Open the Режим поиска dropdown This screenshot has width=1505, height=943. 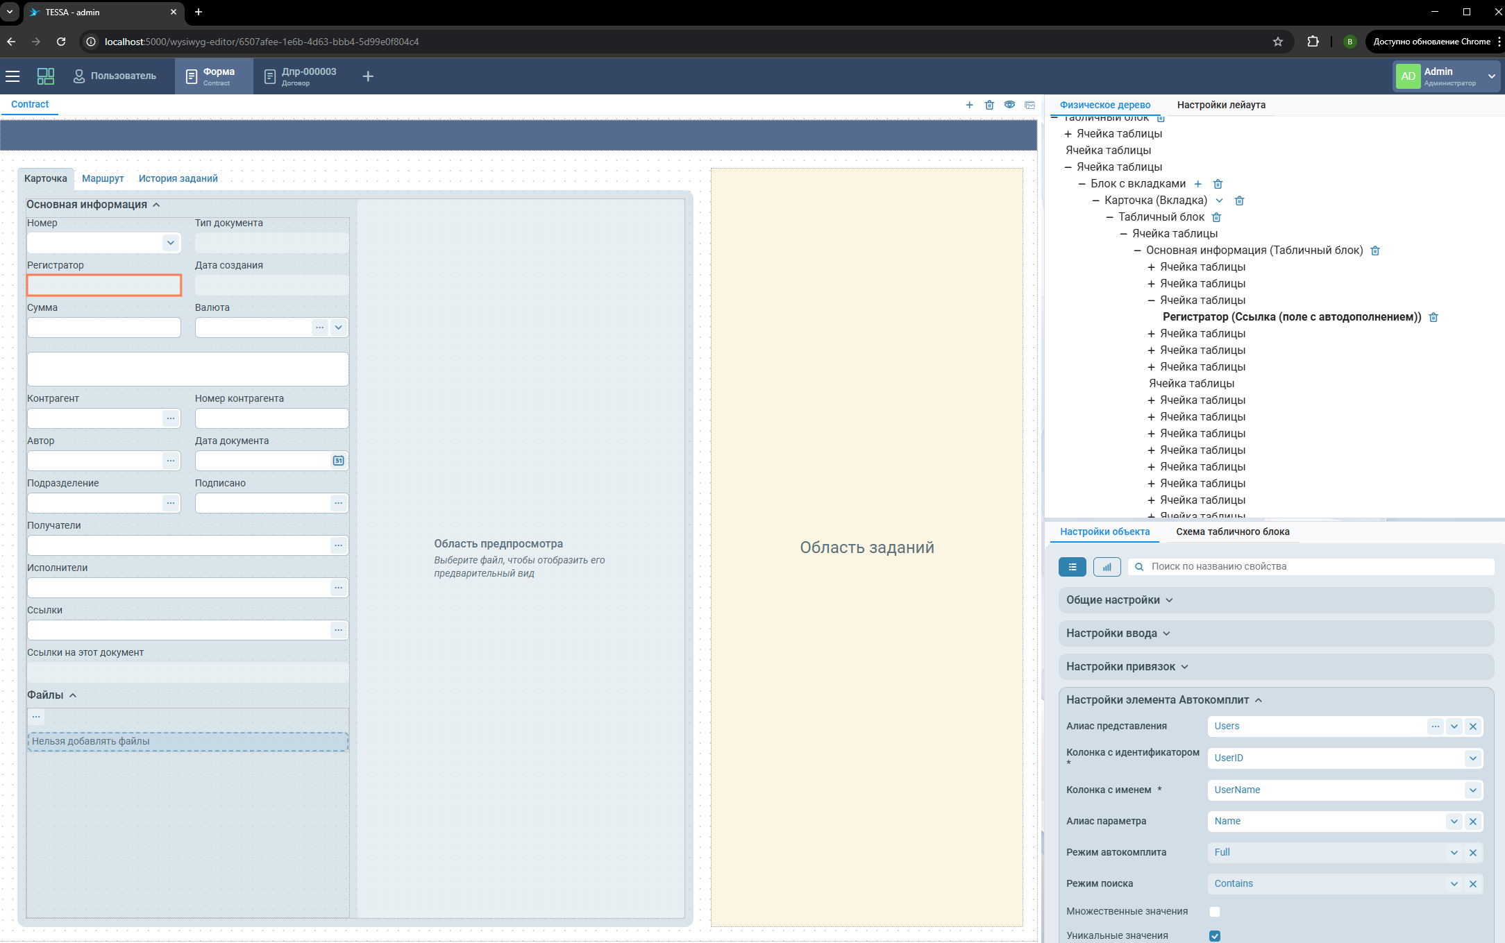tap(1454, 884)
